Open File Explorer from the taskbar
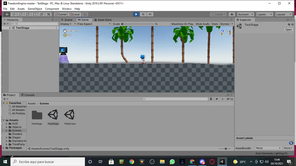 (x=162, y=162)
